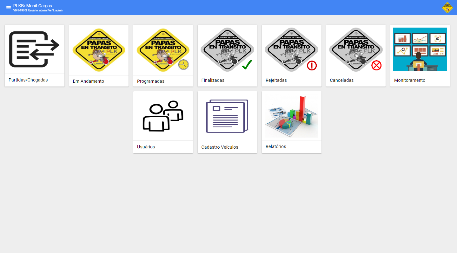
Task: Open the Usuários people icon
Action: (x=163, y=116)
